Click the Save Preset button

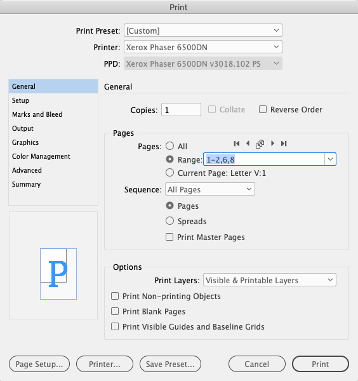(x=170, y=364)
